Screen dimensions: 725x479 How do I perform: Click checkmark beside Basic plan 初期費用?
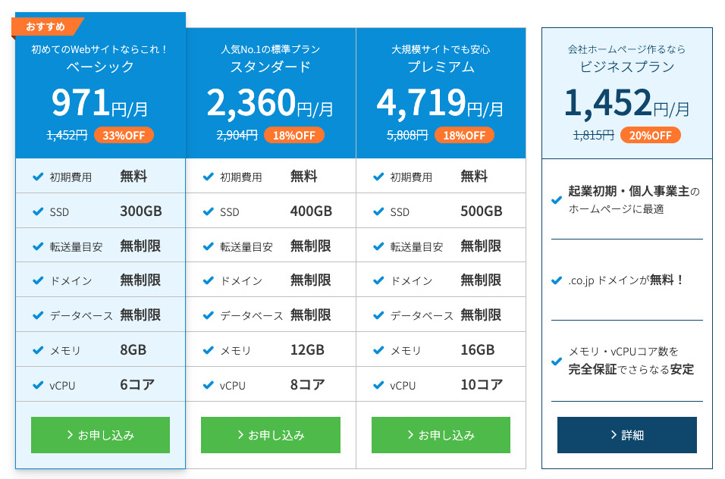(x=38, y=177)
